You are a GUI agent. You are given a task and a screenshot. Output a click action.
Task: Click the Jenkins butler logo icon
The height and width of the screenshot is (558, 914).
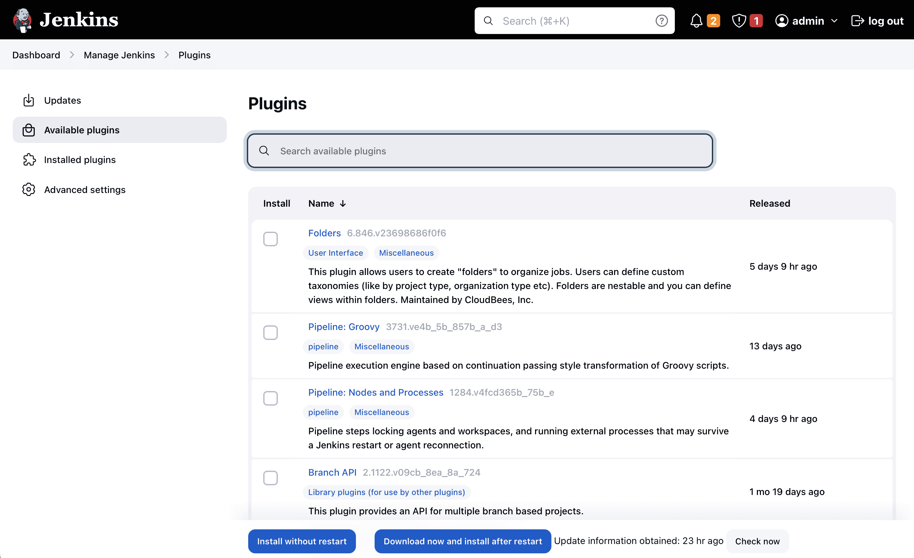(x=22, y=20)
